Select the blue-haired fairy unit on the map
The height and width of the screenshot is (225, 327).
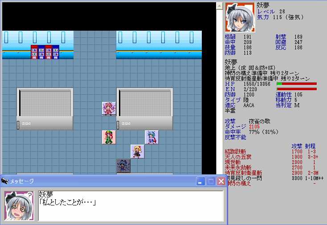(151, 137)
